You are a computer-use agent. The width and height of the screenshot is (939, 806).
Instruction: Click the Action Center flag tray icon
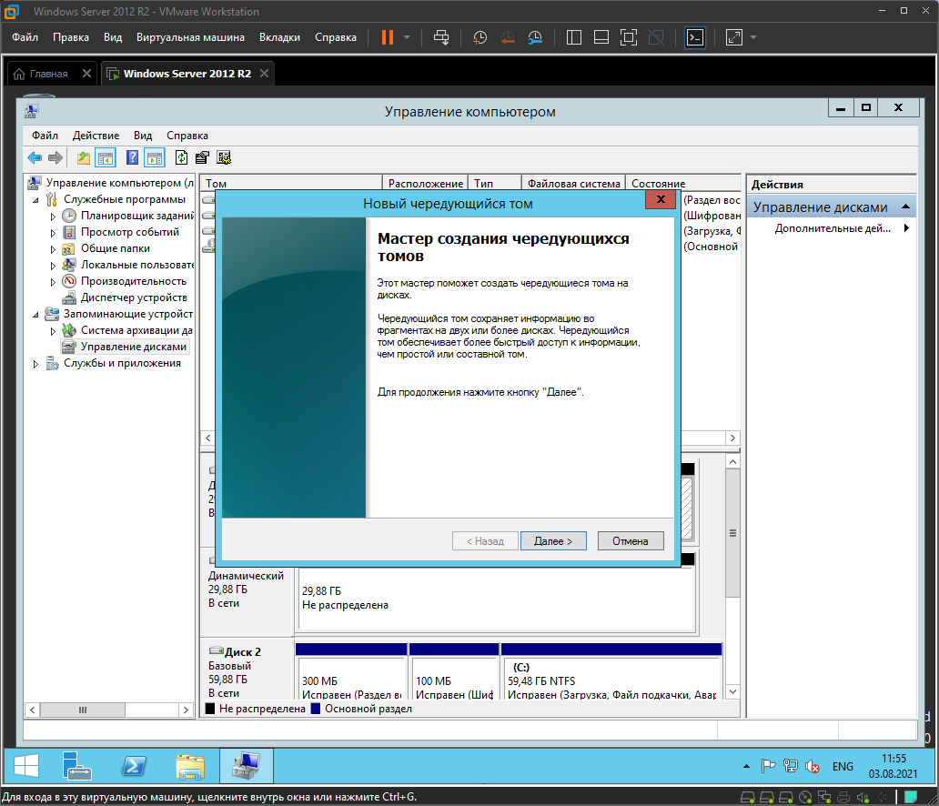[768, 766]
